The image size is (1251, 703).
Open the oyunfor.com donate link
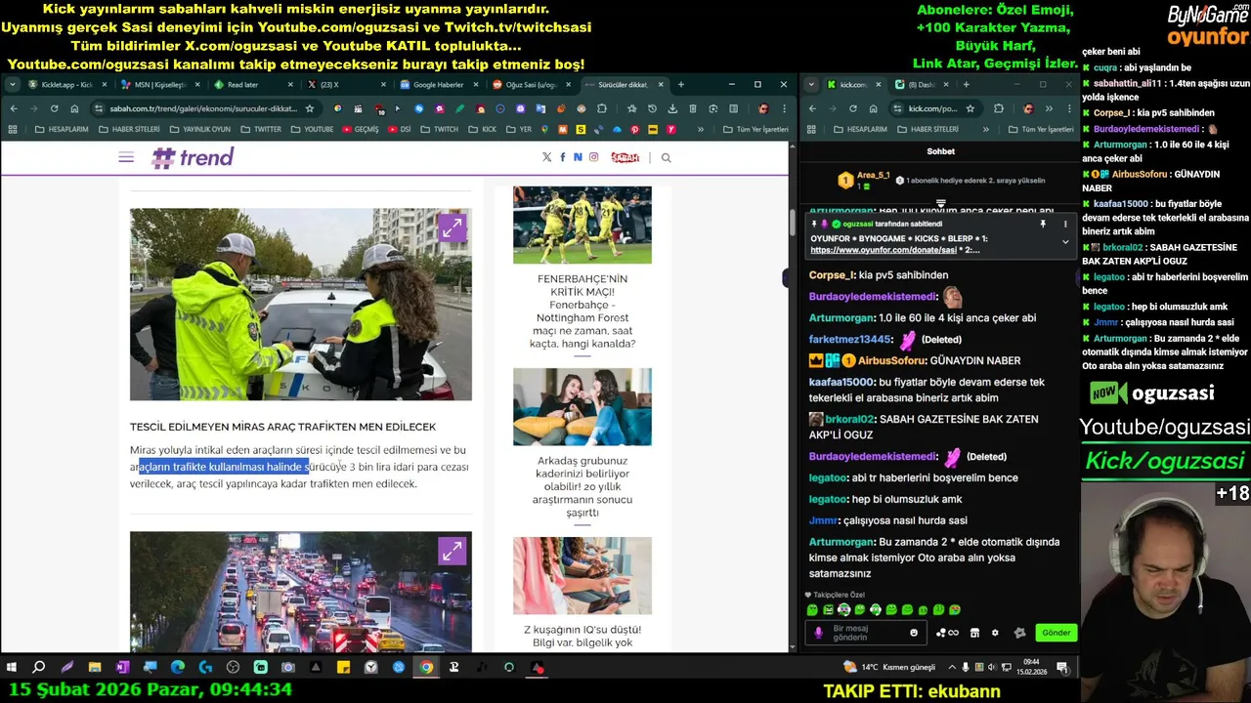[x=884, y=250]
